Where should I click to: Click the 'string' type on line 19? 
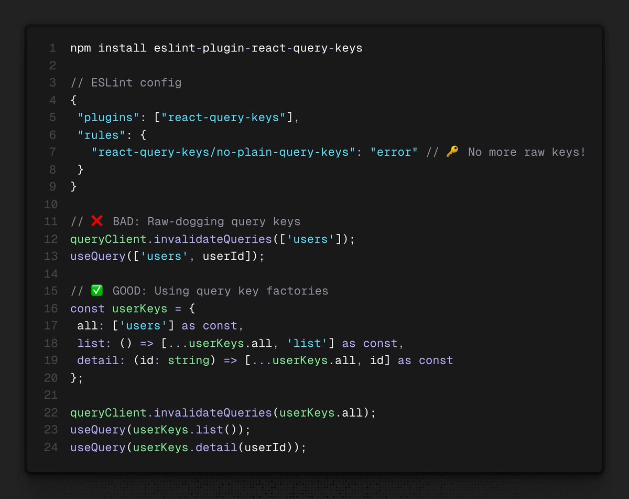189,360
